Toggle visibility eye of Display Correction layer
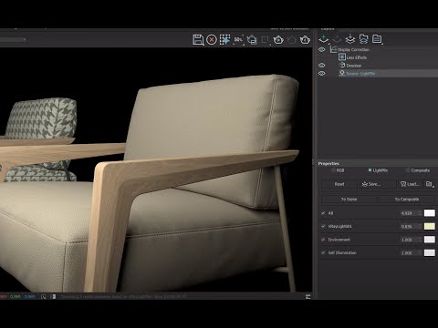Image resolution: width=438 pixels, height=328 pixels. point(322,49)
